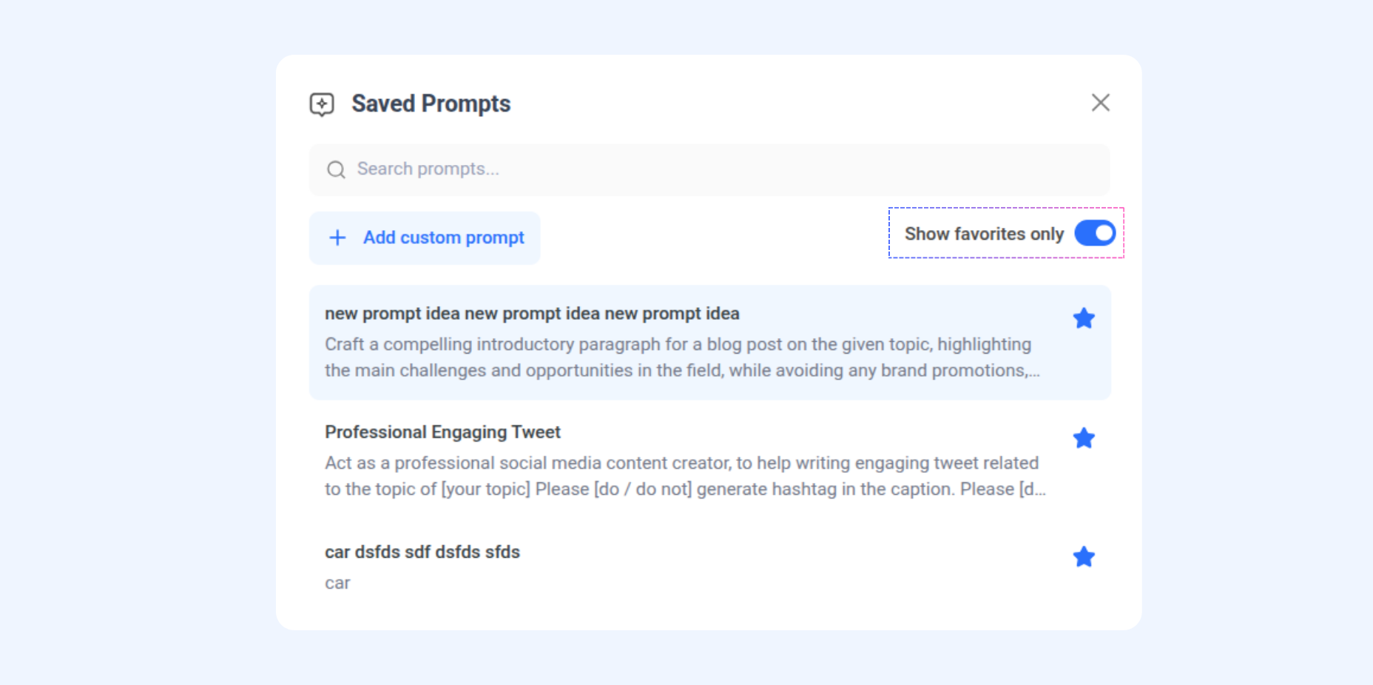Focus the Search prompts input field

(x=710, y=169)
